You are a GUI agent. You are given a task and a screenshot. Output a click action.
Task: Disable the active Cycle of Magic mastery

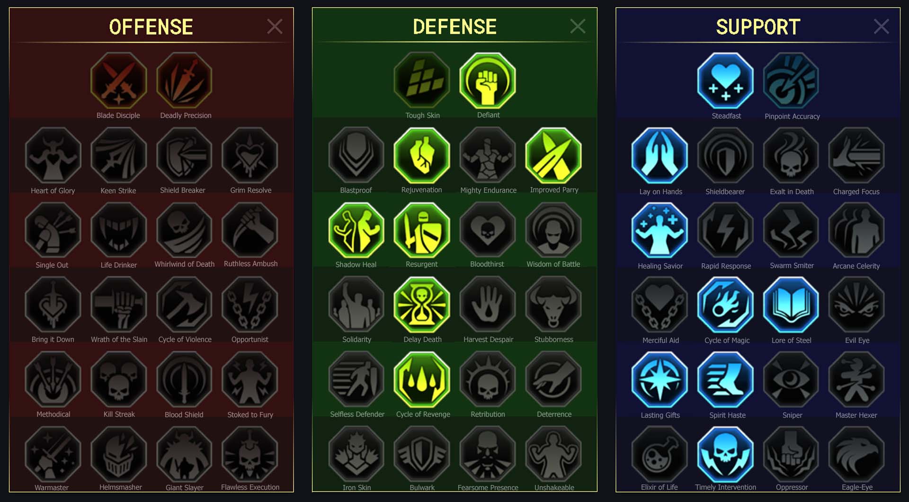pyautogui.click(x=726, y=305)
